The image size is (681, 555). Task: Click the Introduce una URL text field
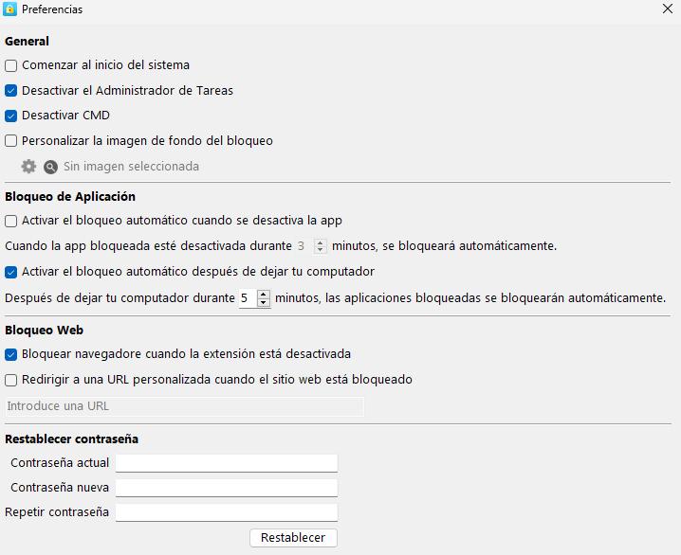coord(184,406)
